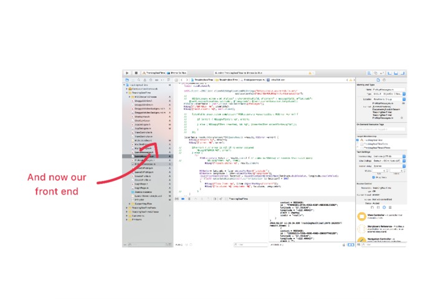
Task: Hide the Navigator pane
Action: tap(389, 73)
